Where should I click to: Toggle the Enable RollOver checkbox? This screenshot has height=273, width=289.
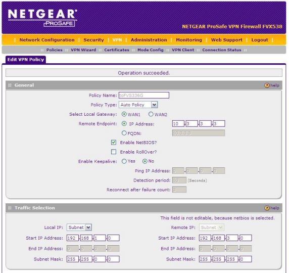tap(114, 152)
